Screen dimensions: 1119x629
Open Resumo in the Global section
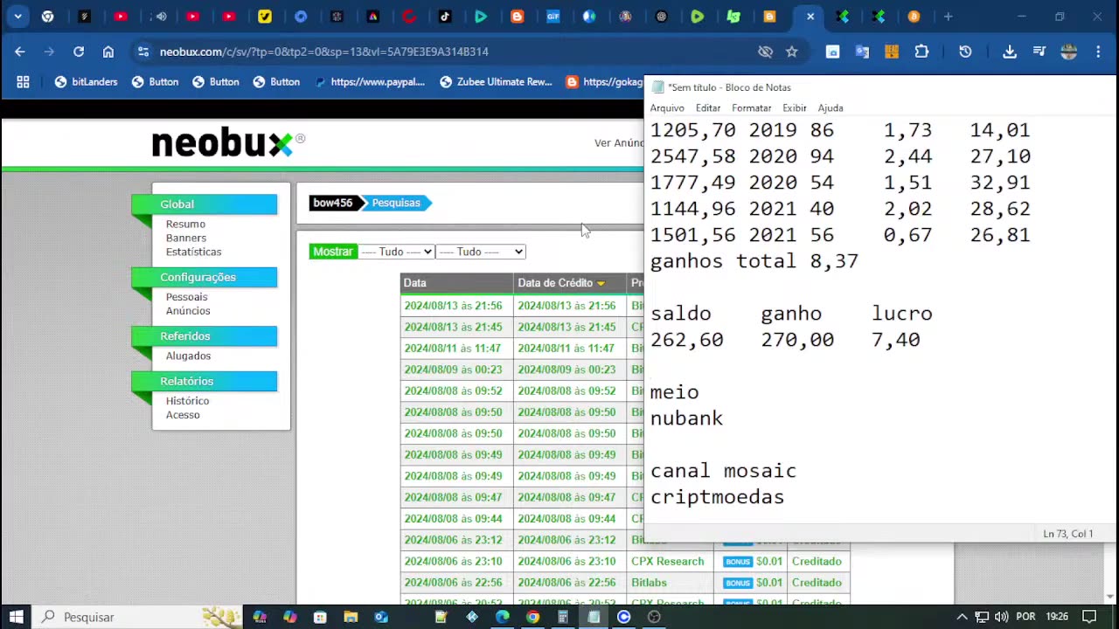click(x=185, y=225)
